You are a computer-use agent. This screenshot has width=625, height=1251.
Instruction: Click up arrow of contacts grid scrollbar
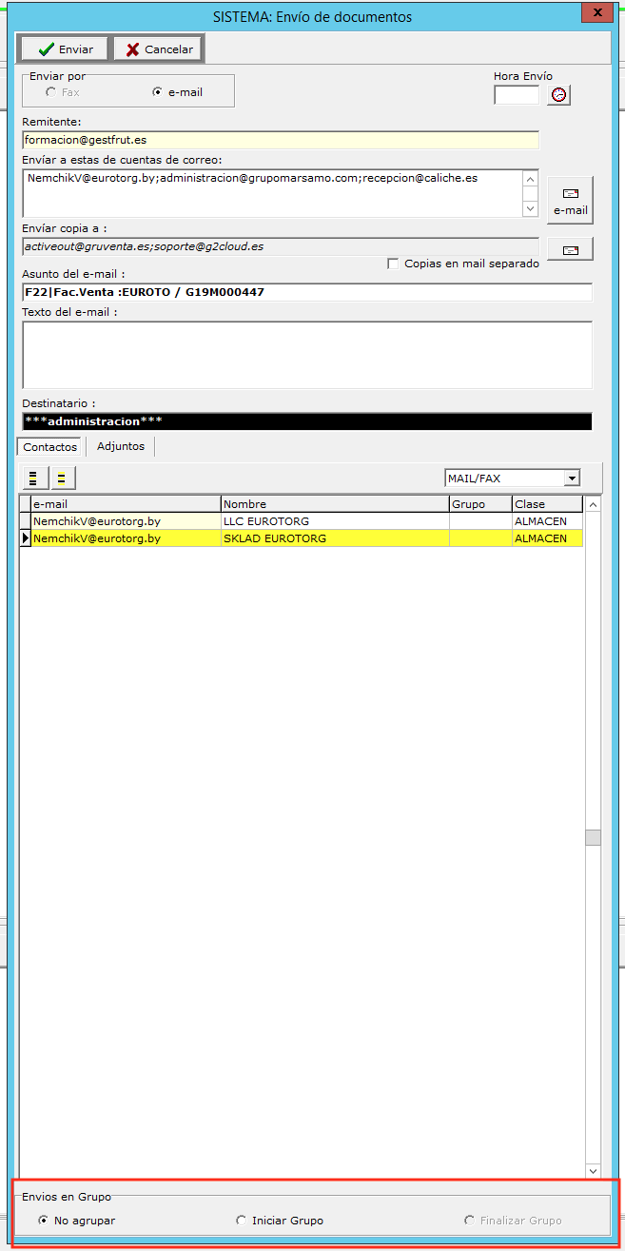pyautogui.click(x=593, y=504)
